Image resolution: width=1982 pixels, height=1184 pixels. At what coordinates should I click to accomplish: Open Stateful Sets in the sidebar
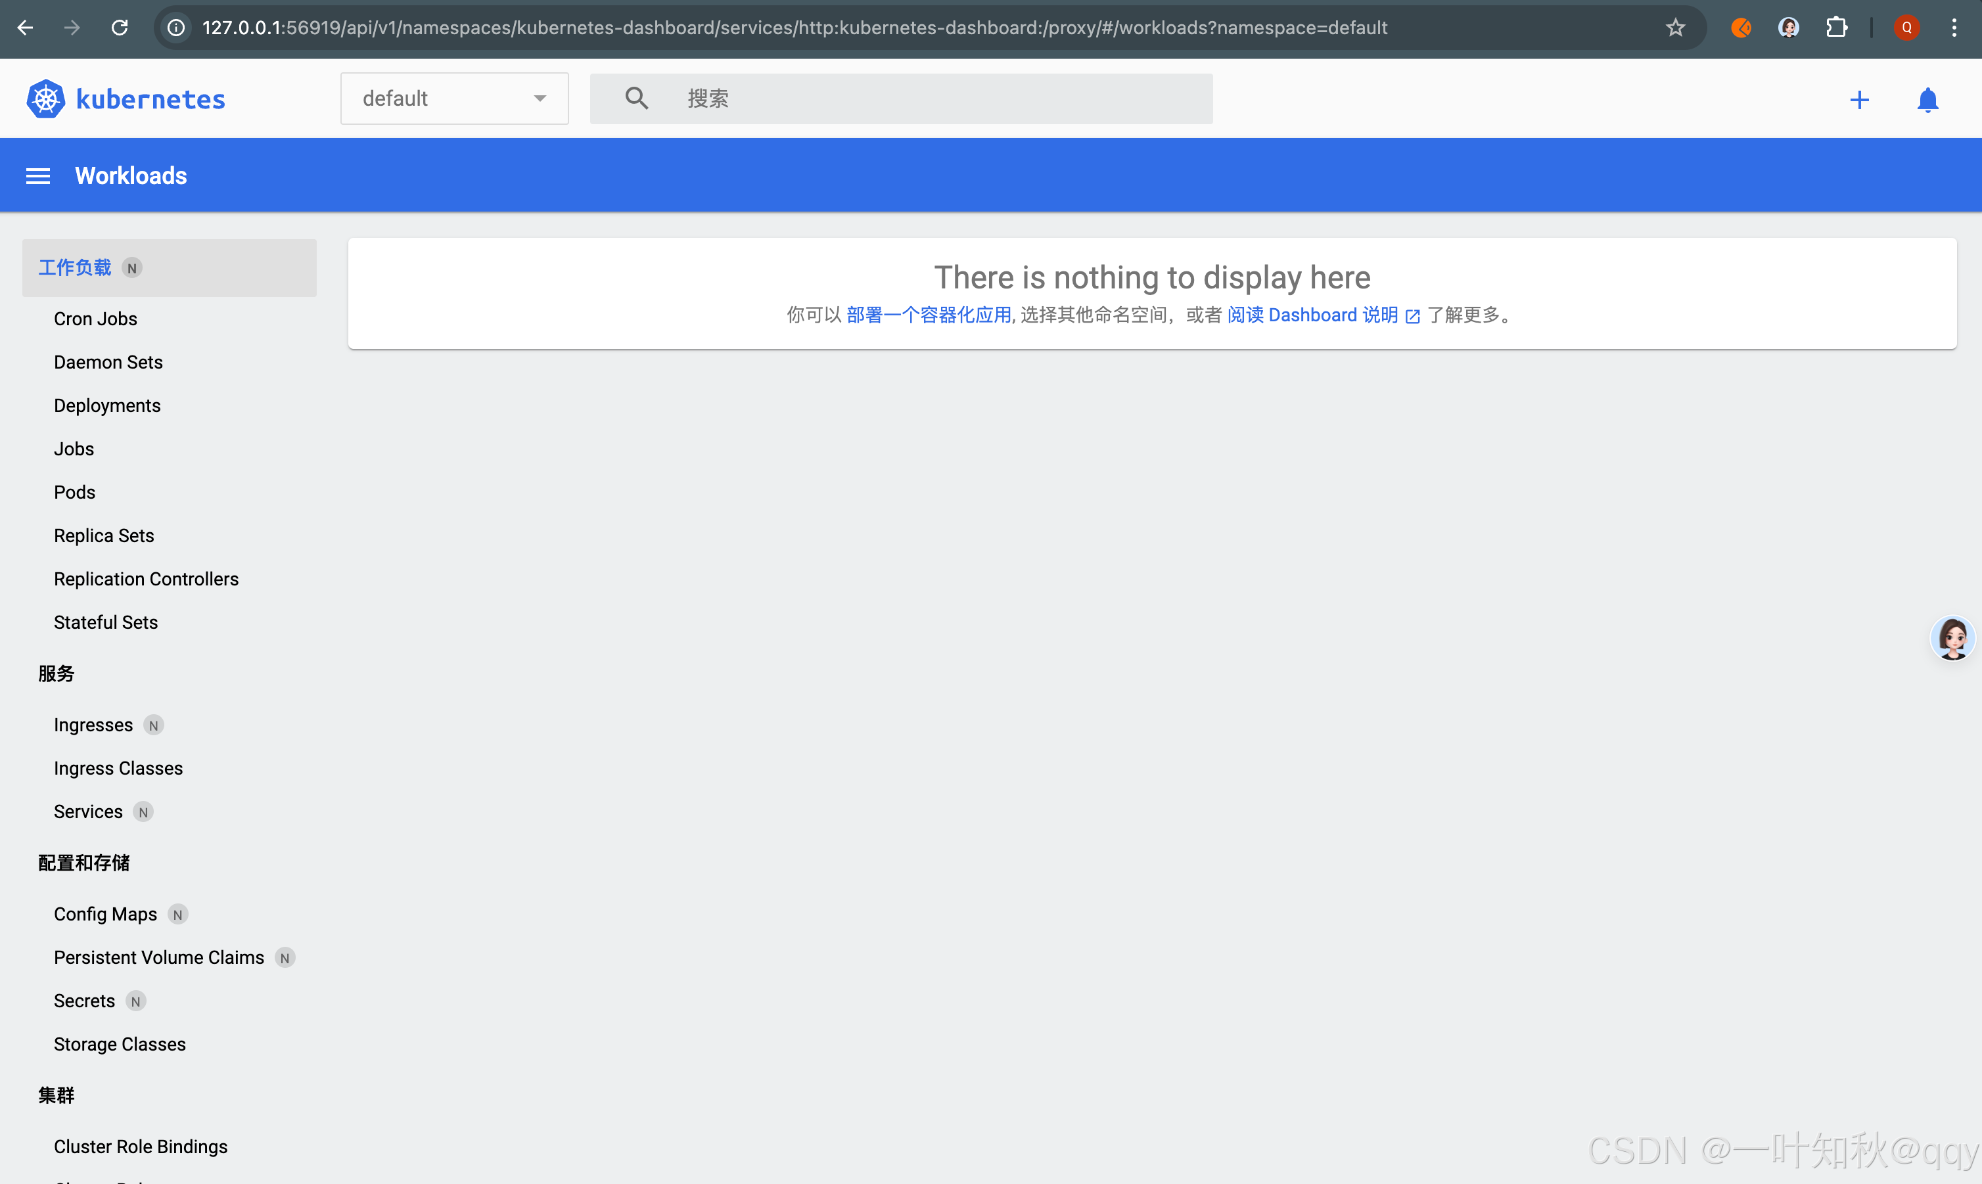click(x=105, y=622)
